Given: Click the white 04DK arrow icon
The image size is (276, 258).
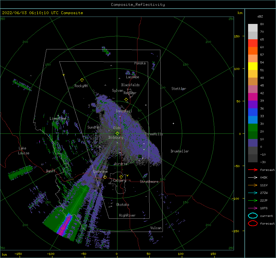Looking at the screenshot, I should pyautogui.click(x=253, y=177).
